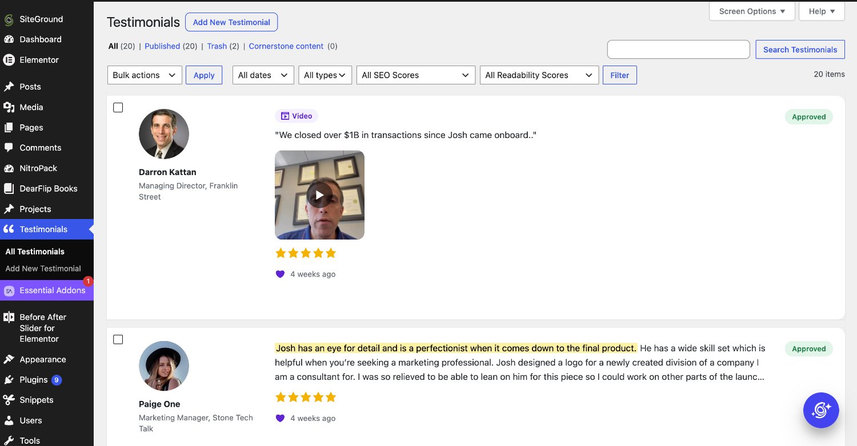Show the All (20) testimonials view
The image size is (857, 446).
[122, 46]
